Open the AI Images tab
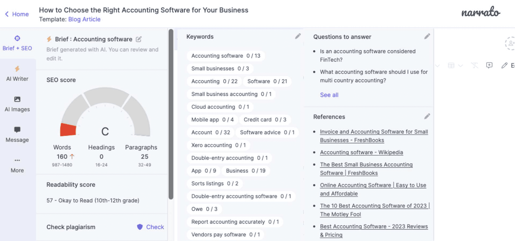Screen dimensions: 515x241 [17, 104]
